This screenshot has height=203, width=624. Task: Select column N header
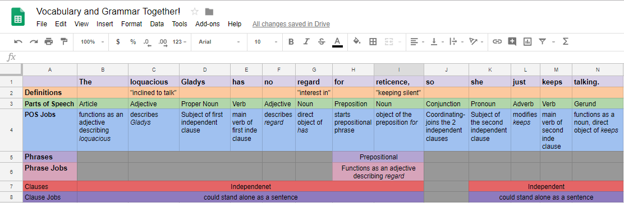point(598,69)
